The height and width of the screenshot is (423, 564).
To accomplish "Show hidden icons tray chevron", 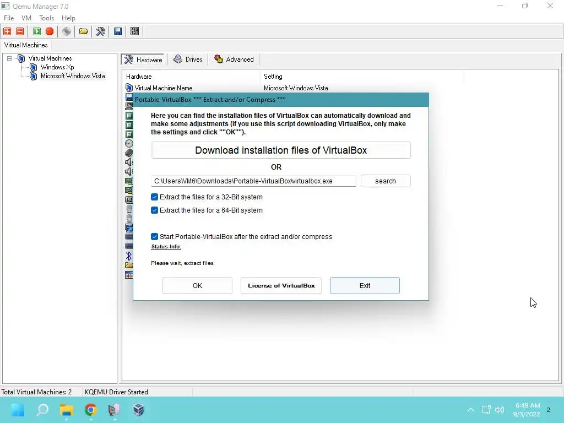I will [x=470, y=410].
